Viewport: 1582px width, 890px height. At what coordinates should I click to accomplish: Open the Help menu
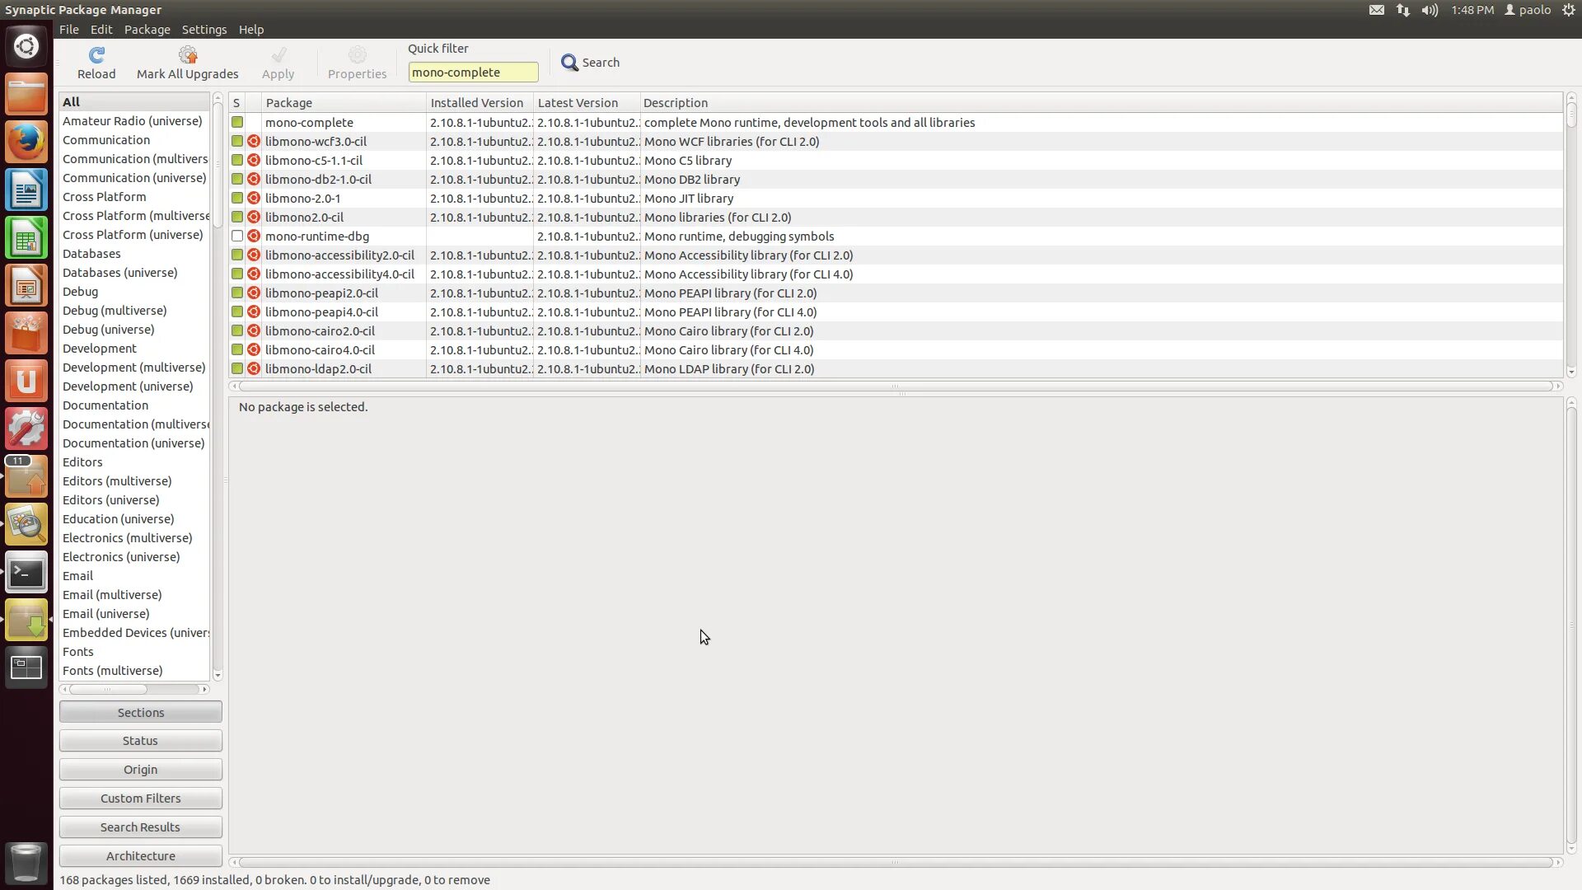pos(251,29)
